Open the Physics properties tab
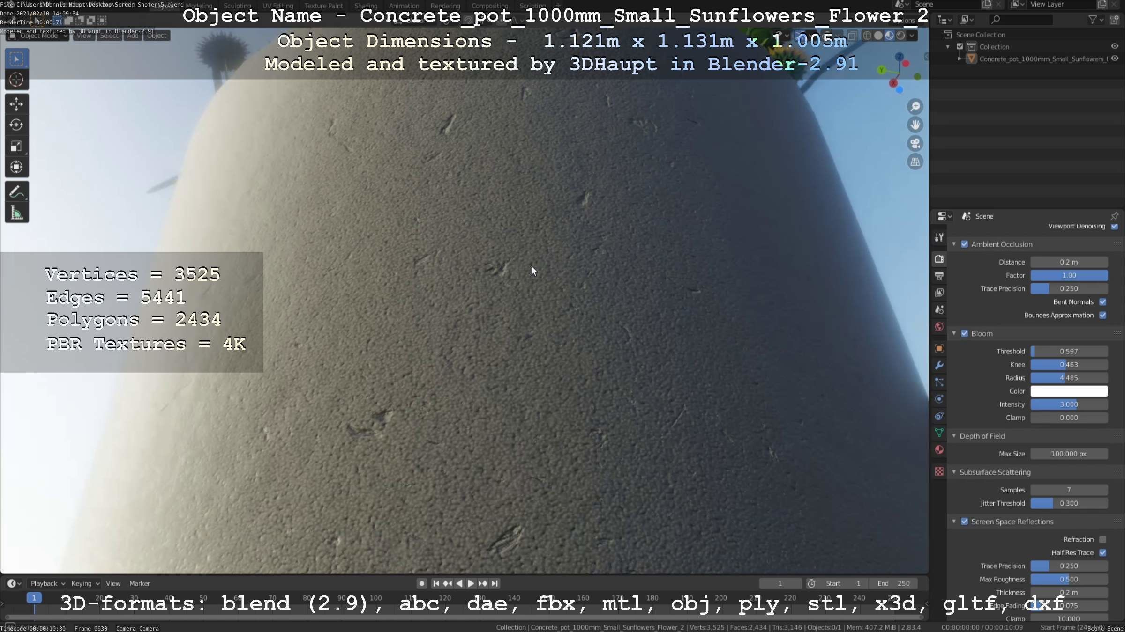This screenshot has width=1125, height=632. tap(939, 399)
